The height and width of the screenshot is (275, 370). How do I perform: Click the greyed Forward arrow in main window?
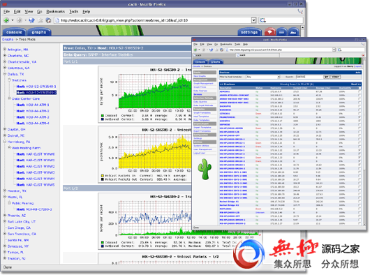click(x=20, y=20)
